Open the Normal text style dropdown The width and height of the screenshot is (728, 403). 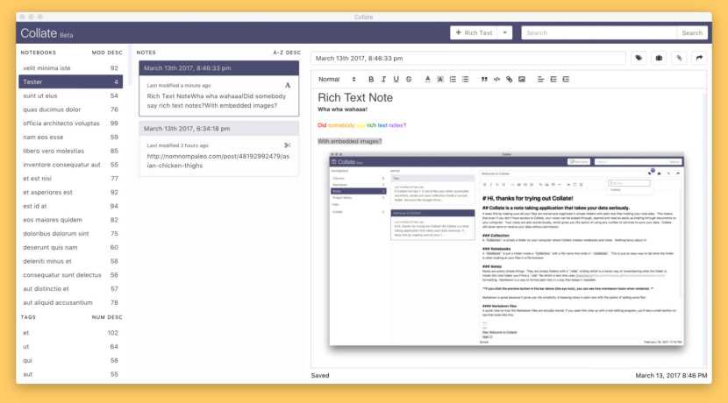click(336, 79)
